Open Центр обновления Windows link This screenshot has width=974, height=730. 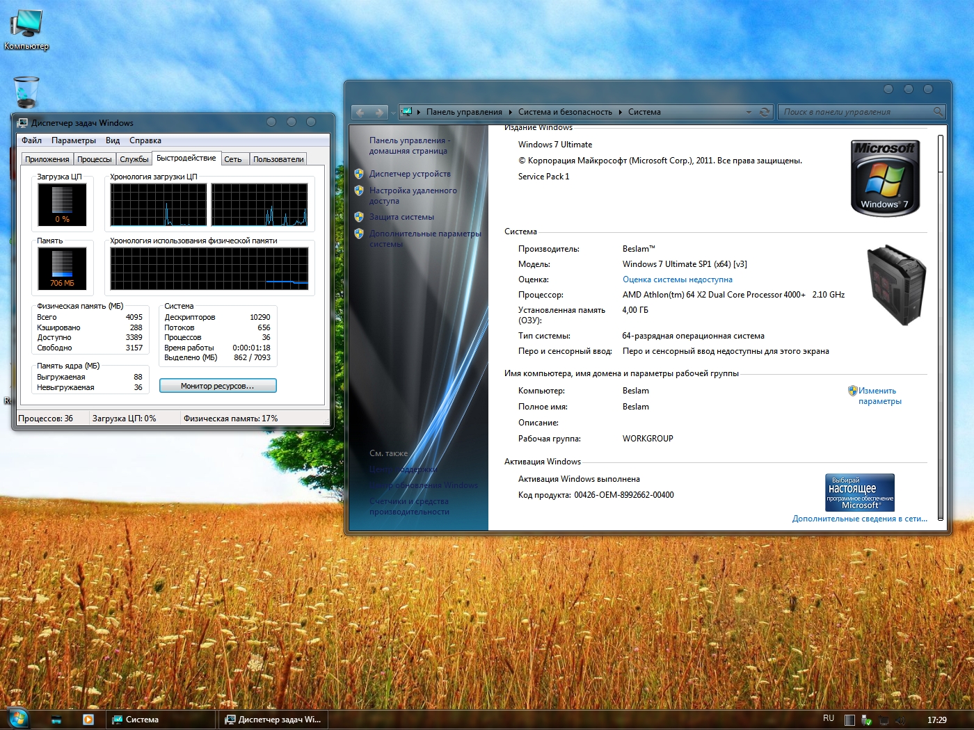[x=424, y=485]
